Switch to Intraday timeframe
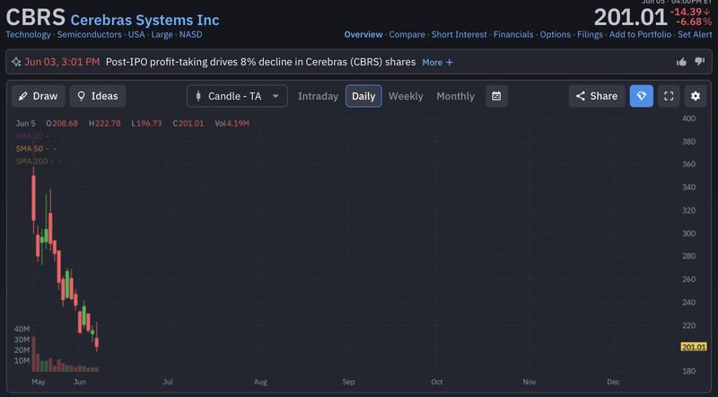 click(x=318, y=96)
